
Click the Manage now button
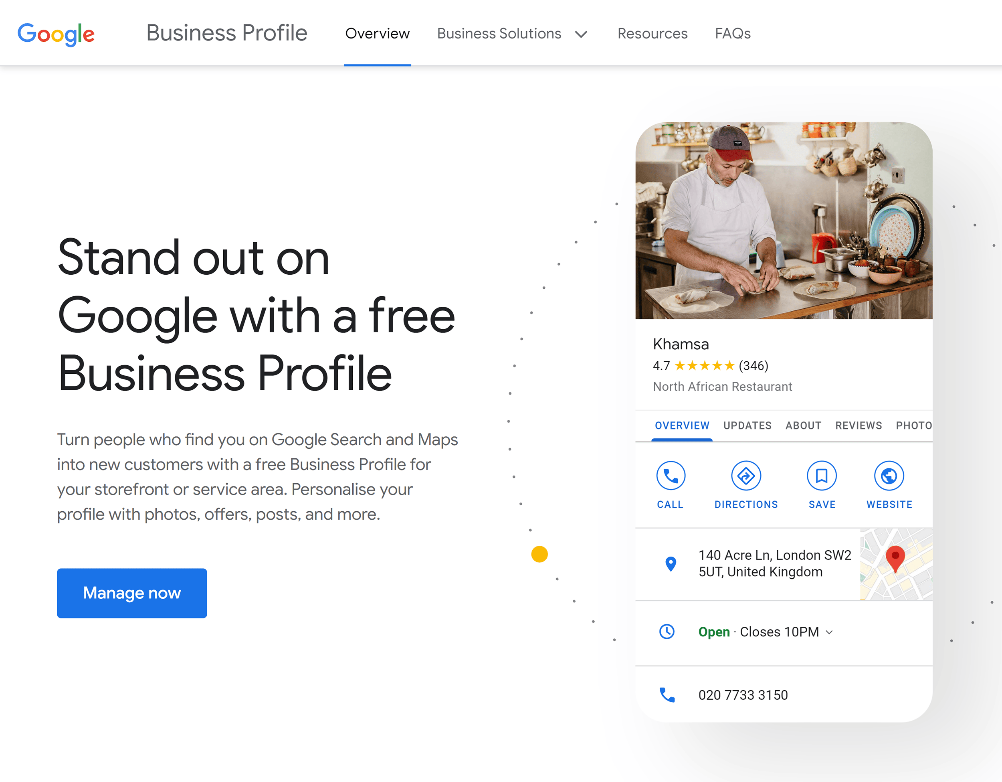tap(132, 593)
